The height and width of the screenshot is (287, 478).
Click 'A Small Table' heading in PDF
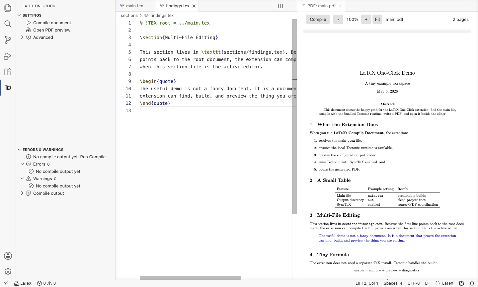334,180
